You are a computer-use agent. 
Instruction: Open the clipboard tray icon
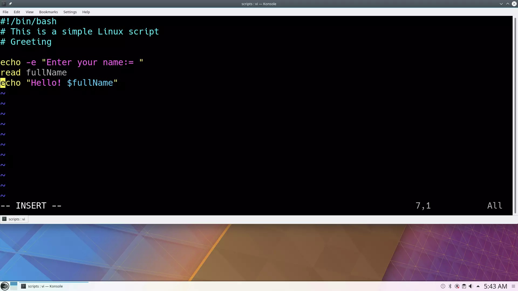click(464, 286)
